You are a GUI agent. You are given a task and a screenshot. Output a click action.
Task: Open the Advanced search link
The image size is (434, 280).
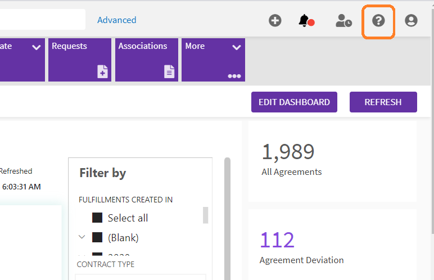tap(116, 20)
